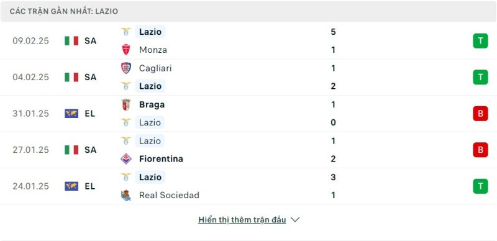Open the Fiorentina team name link
Screen dimensions: 497x241
161,159
